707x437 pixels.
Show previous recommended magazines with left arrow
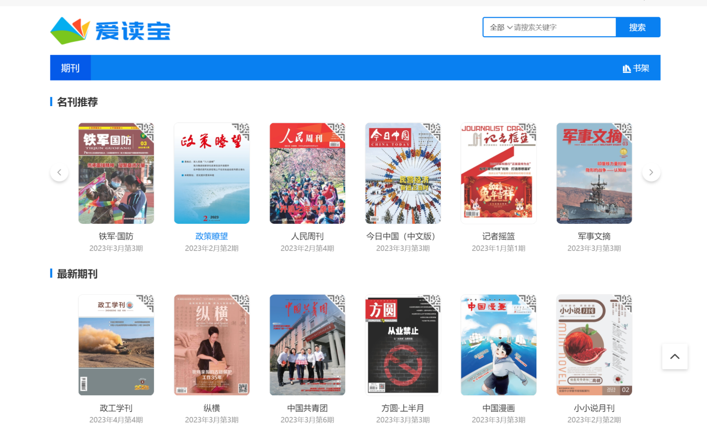[x=59, y=172]
